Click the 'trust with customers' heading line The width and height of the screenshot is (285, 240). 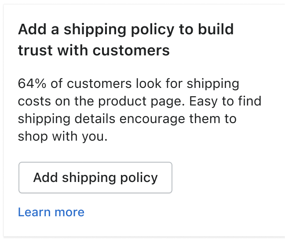pyautogui.click(x=94, y=50)
